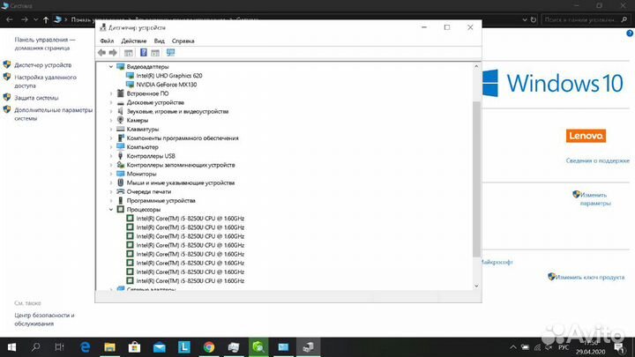Open the Действие menu

(x=133, y=41)
